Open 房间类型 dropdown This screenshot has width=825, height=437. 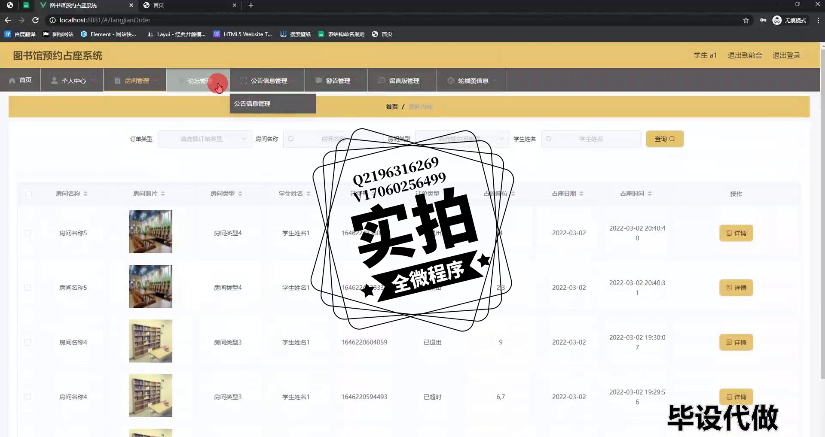pos(462,139)
